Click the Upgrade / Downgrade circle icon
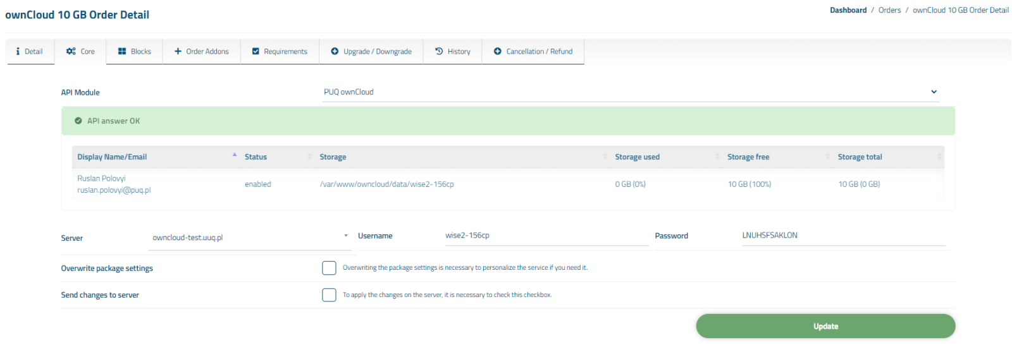This screenshot has height=362, width=1012. pos(335,52)
